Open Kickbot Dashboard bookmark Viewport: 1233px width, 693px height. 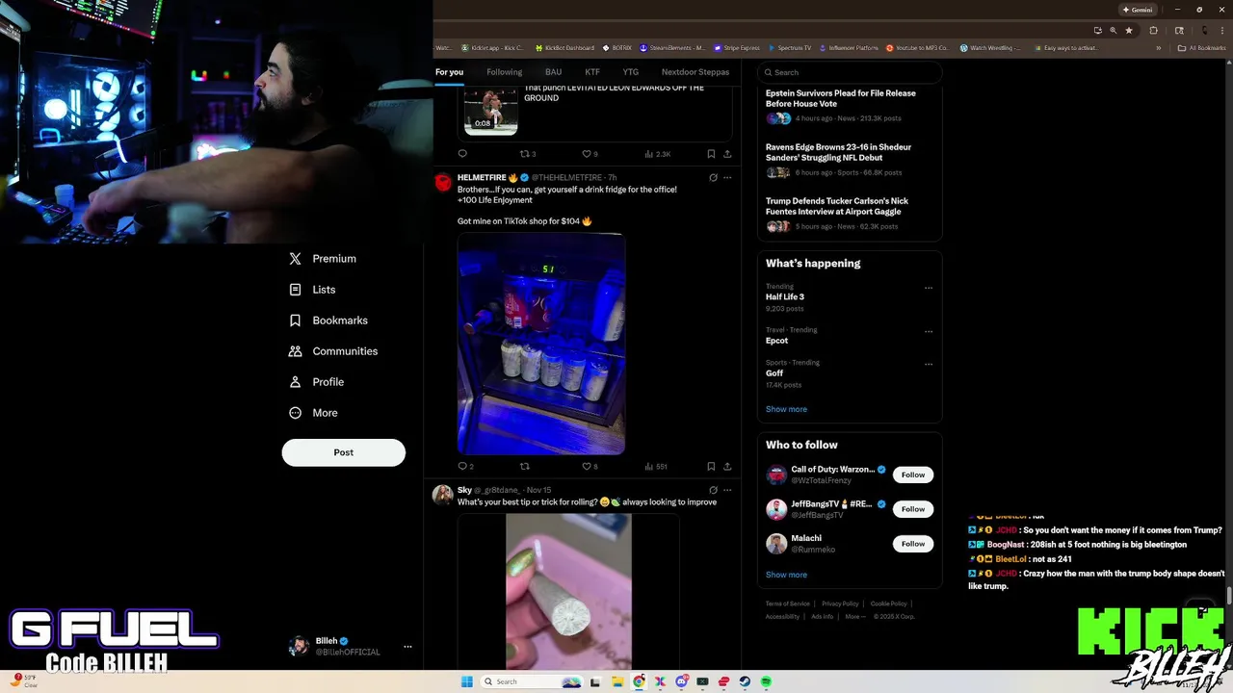click(x=563, y=48)
